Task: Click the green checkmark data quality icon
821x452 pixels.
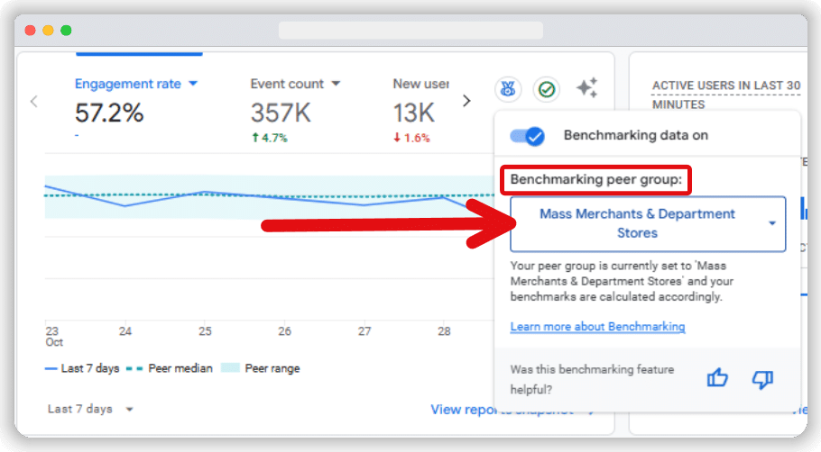Action: tap(547, 89)
